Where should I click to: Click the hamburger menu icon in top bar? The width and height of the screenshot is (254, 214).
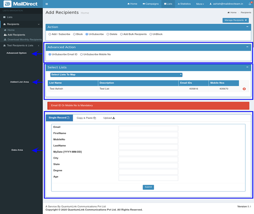click(x=47, y=4)
